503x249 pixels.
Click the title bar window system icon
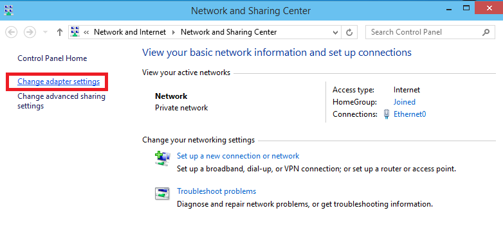point(8,10)
